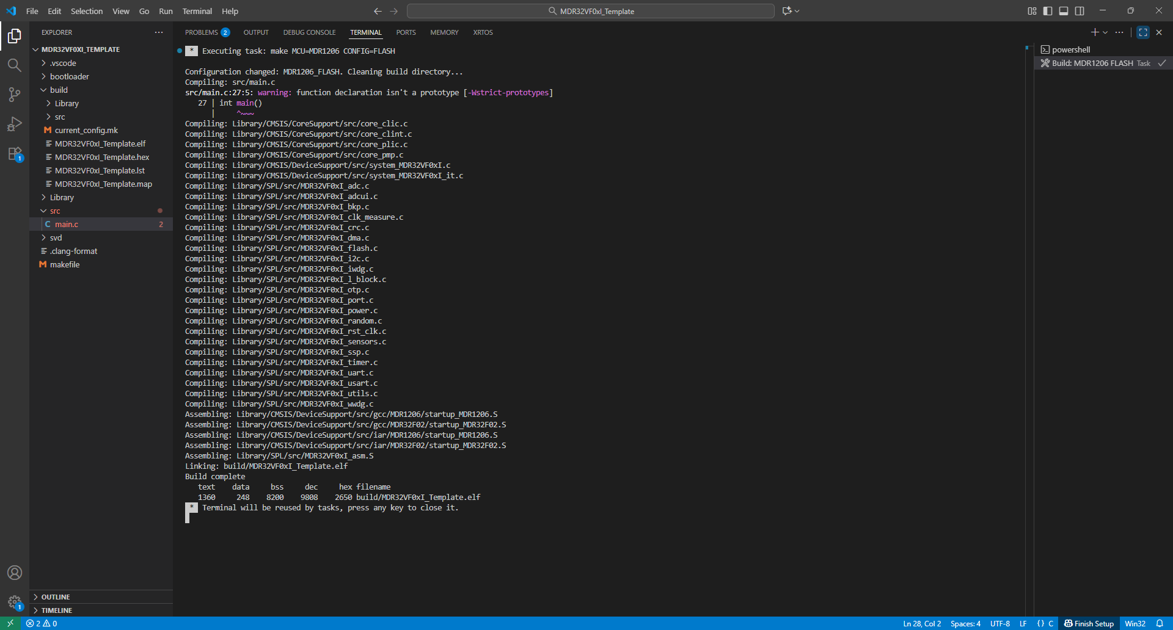Select the powershell terminal entry
This screenshot has height=630, width=1173.
tap(1070, 49)
